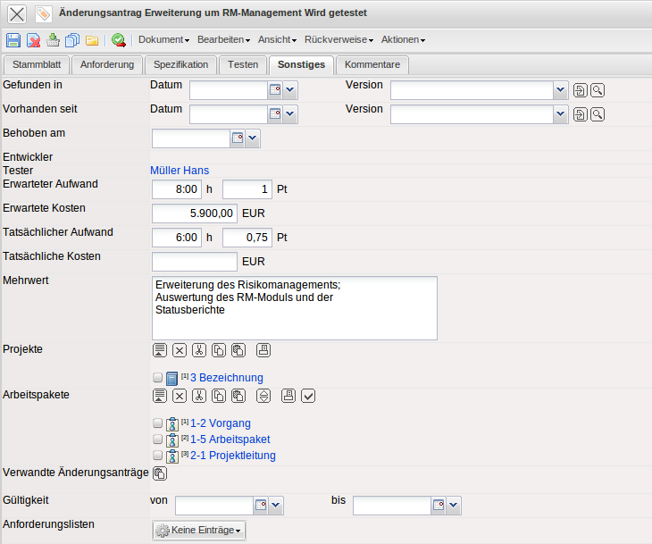Click the sort icon in Arbeitspakete toolbar
652x544 pixels.
[x=263, y=396]
